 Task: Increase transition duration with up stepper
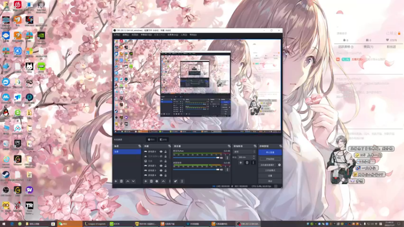[254, 156]
